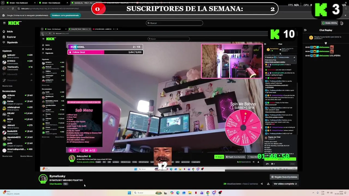
Task: Open followed channel BYN1CO
Action: pos(17,62)
